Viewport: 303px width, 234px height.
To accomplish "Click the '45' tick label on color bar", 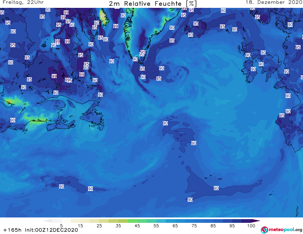I will (x=137, y=226).
